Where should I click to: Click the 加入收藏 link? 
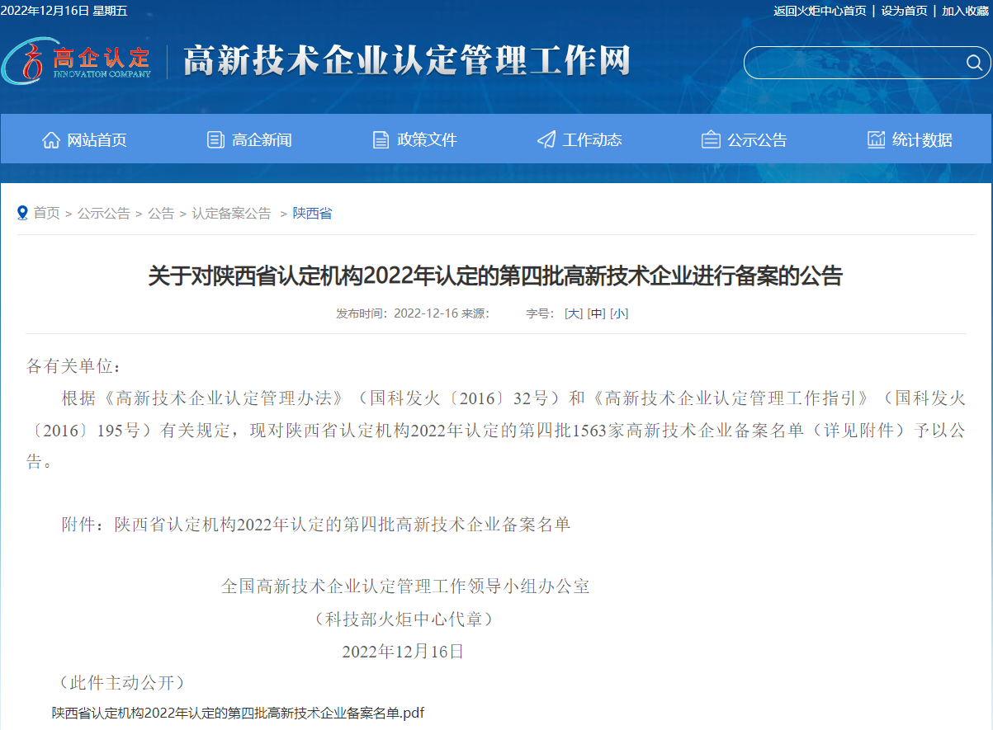coord(965,11)
